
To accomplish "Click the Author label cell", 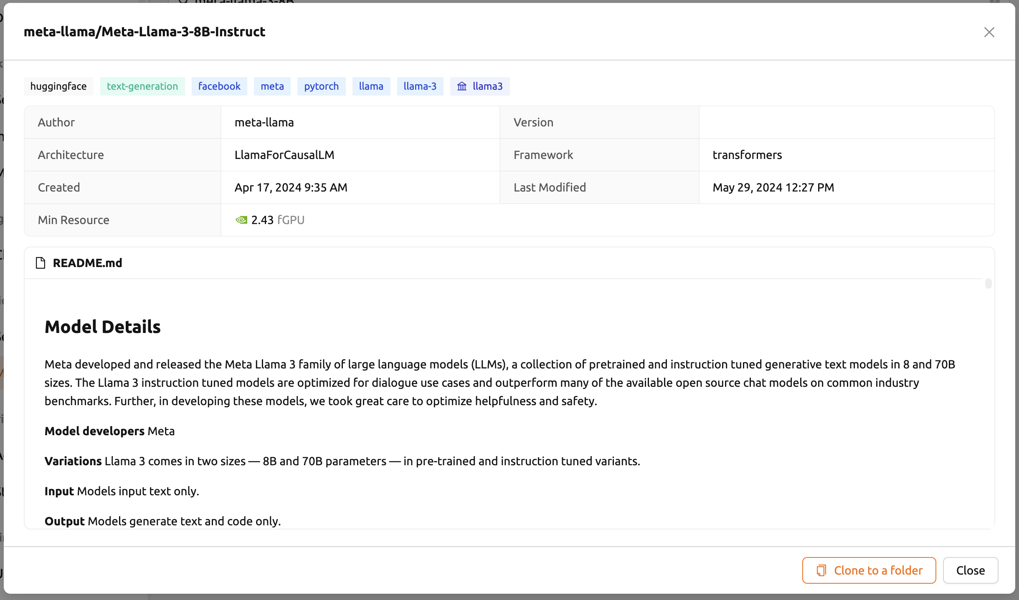I will (x=123, y=122).
